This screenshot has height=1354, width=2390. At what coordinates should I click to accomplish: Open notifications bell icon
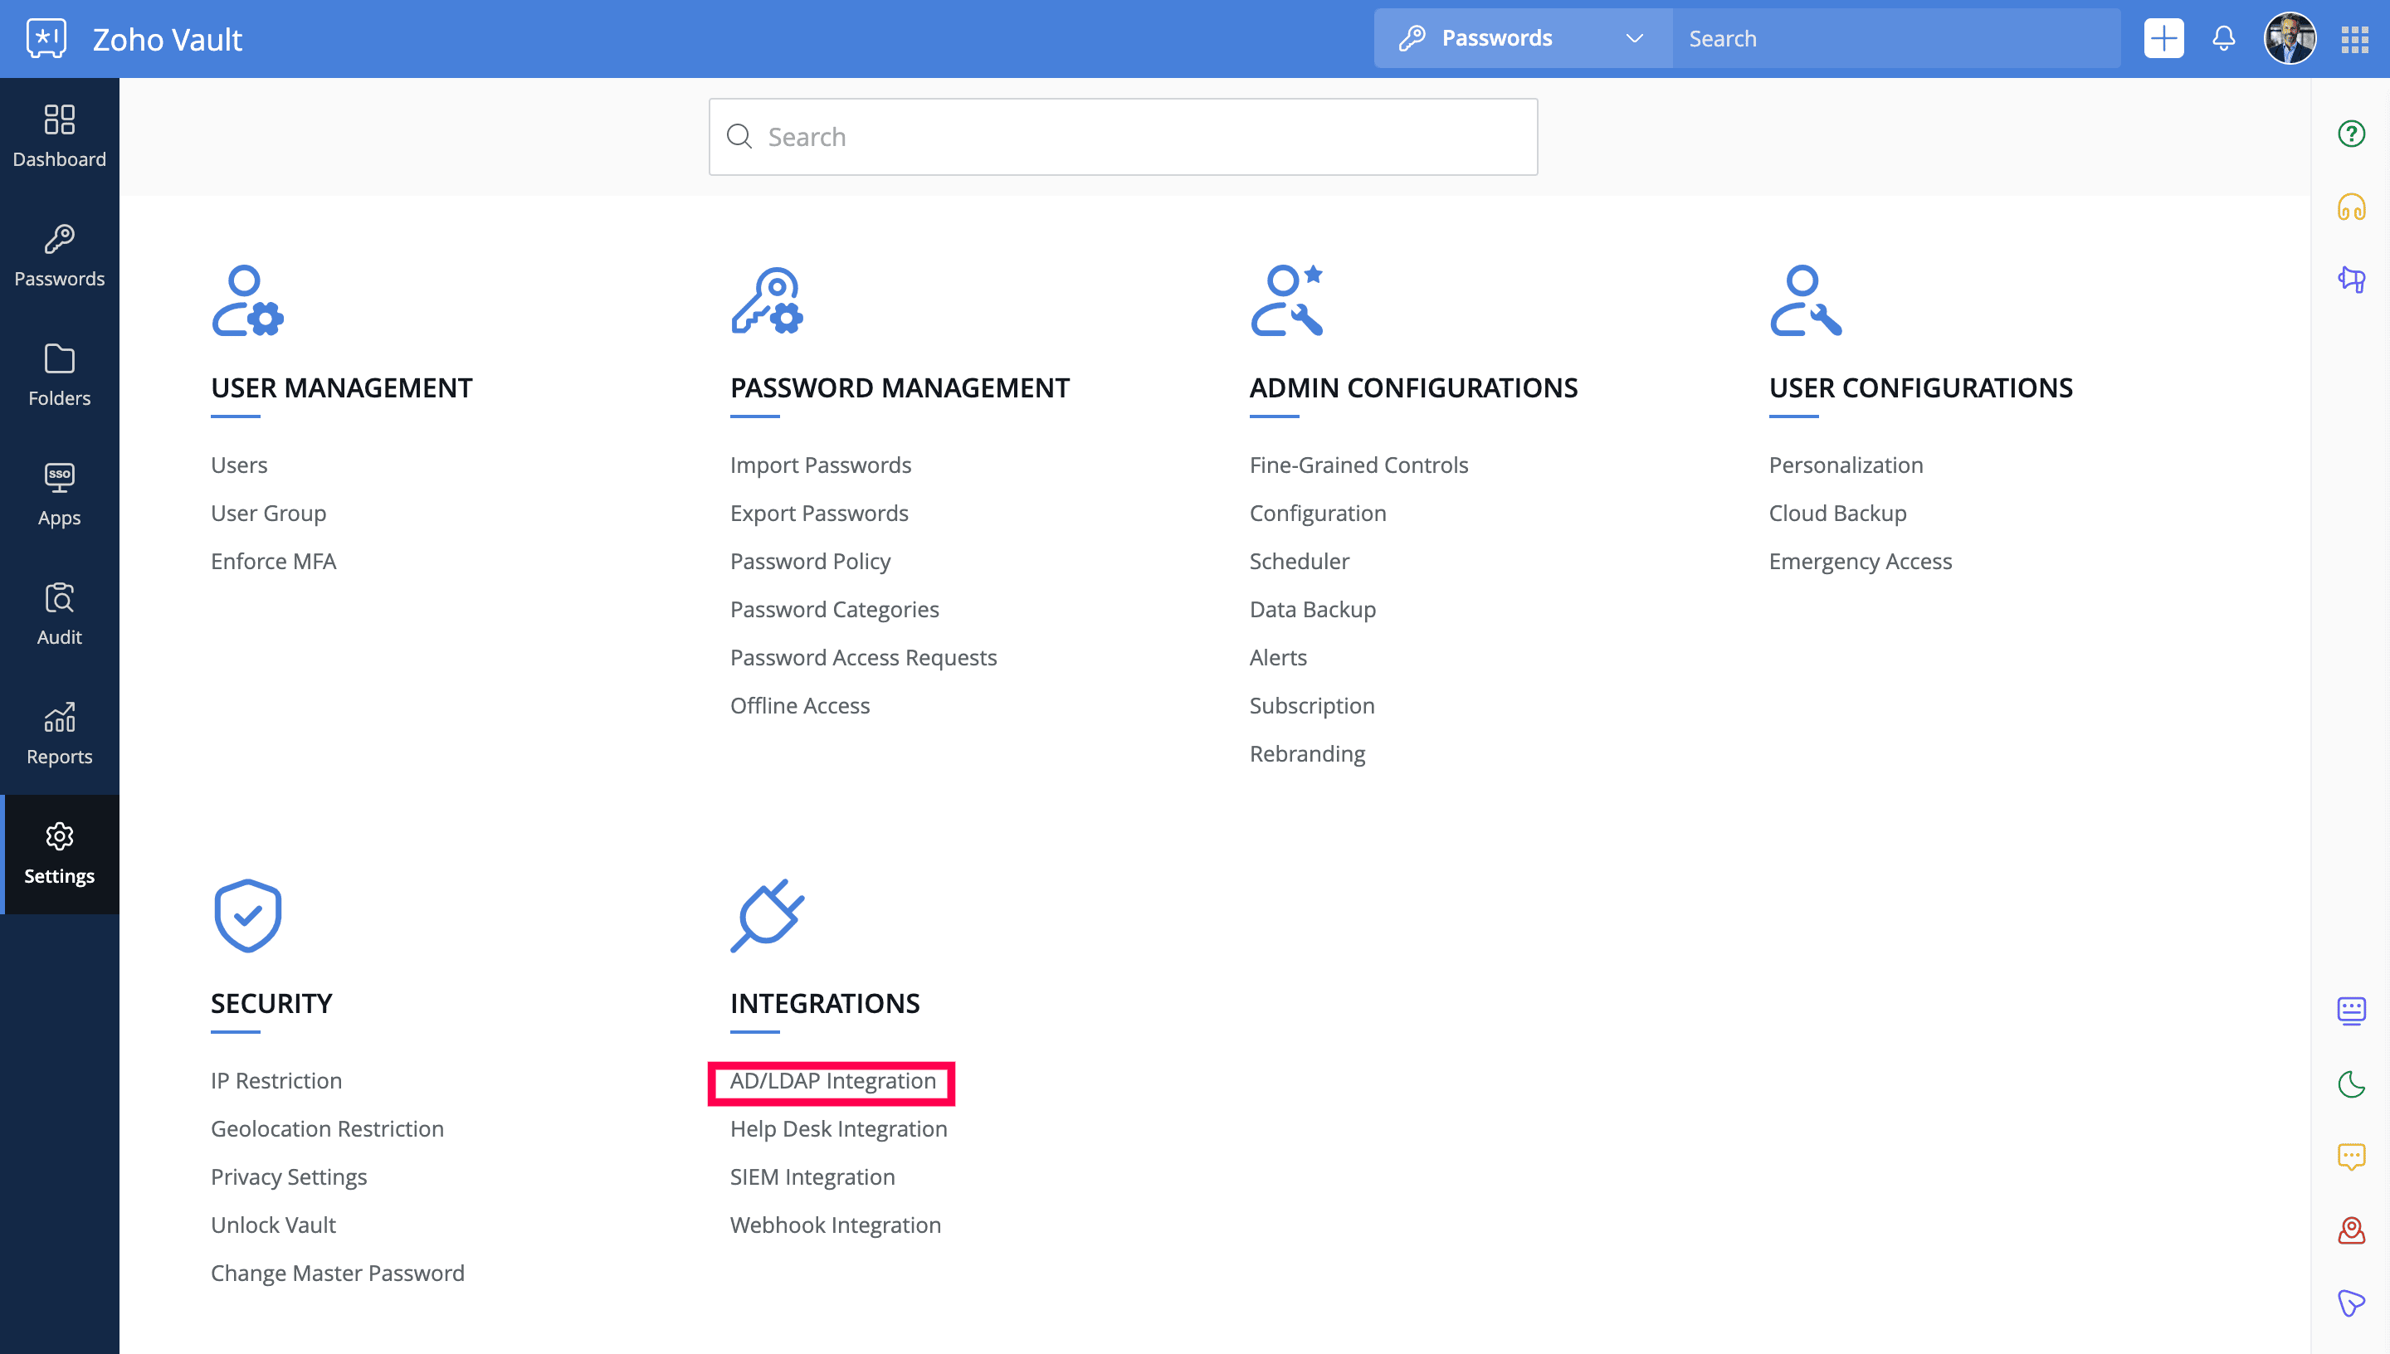click(2223, 38)
